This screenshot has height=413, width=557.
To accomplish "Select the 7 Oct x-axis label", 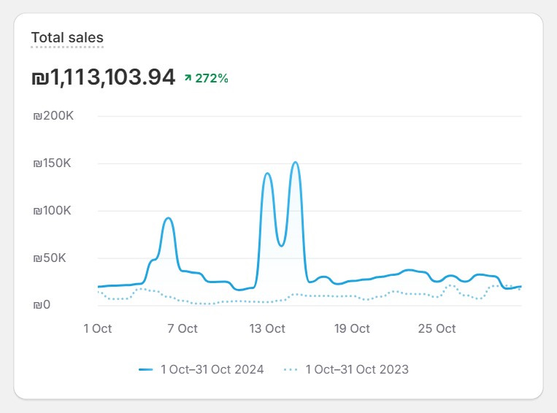I will tap(183, 329).
